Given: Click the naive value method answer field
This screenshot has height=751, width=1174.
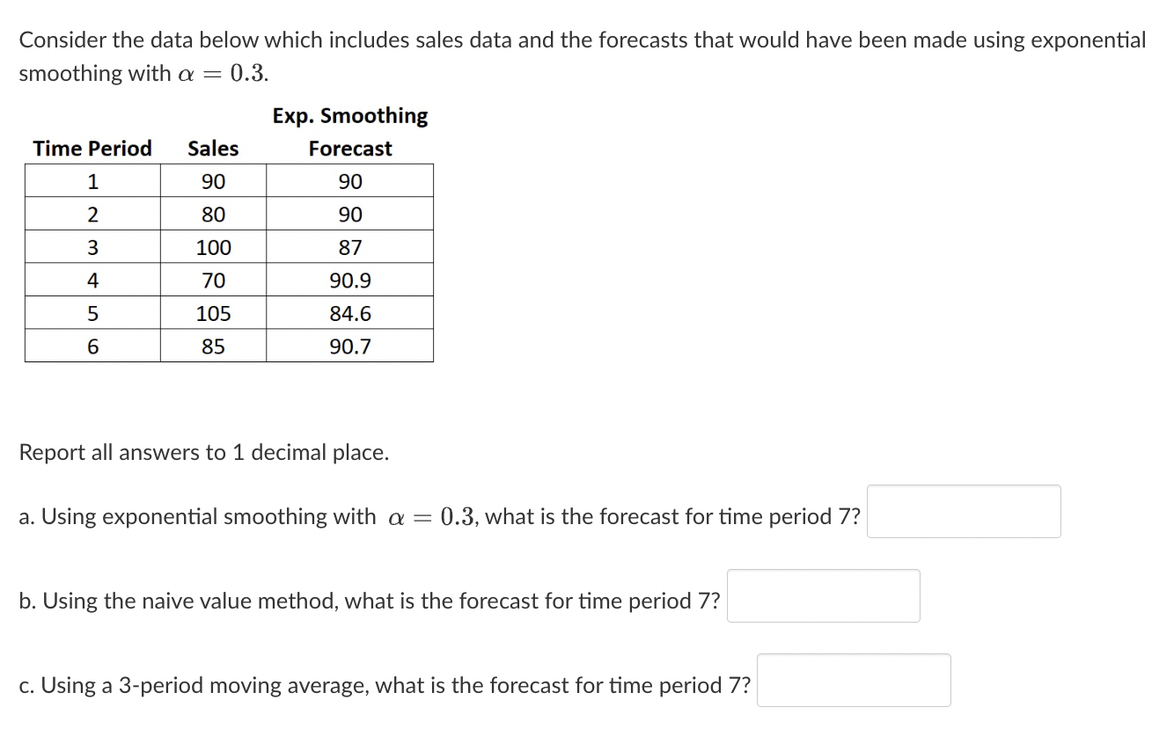Looking at the screenshot, I should [x=823, y=595].
